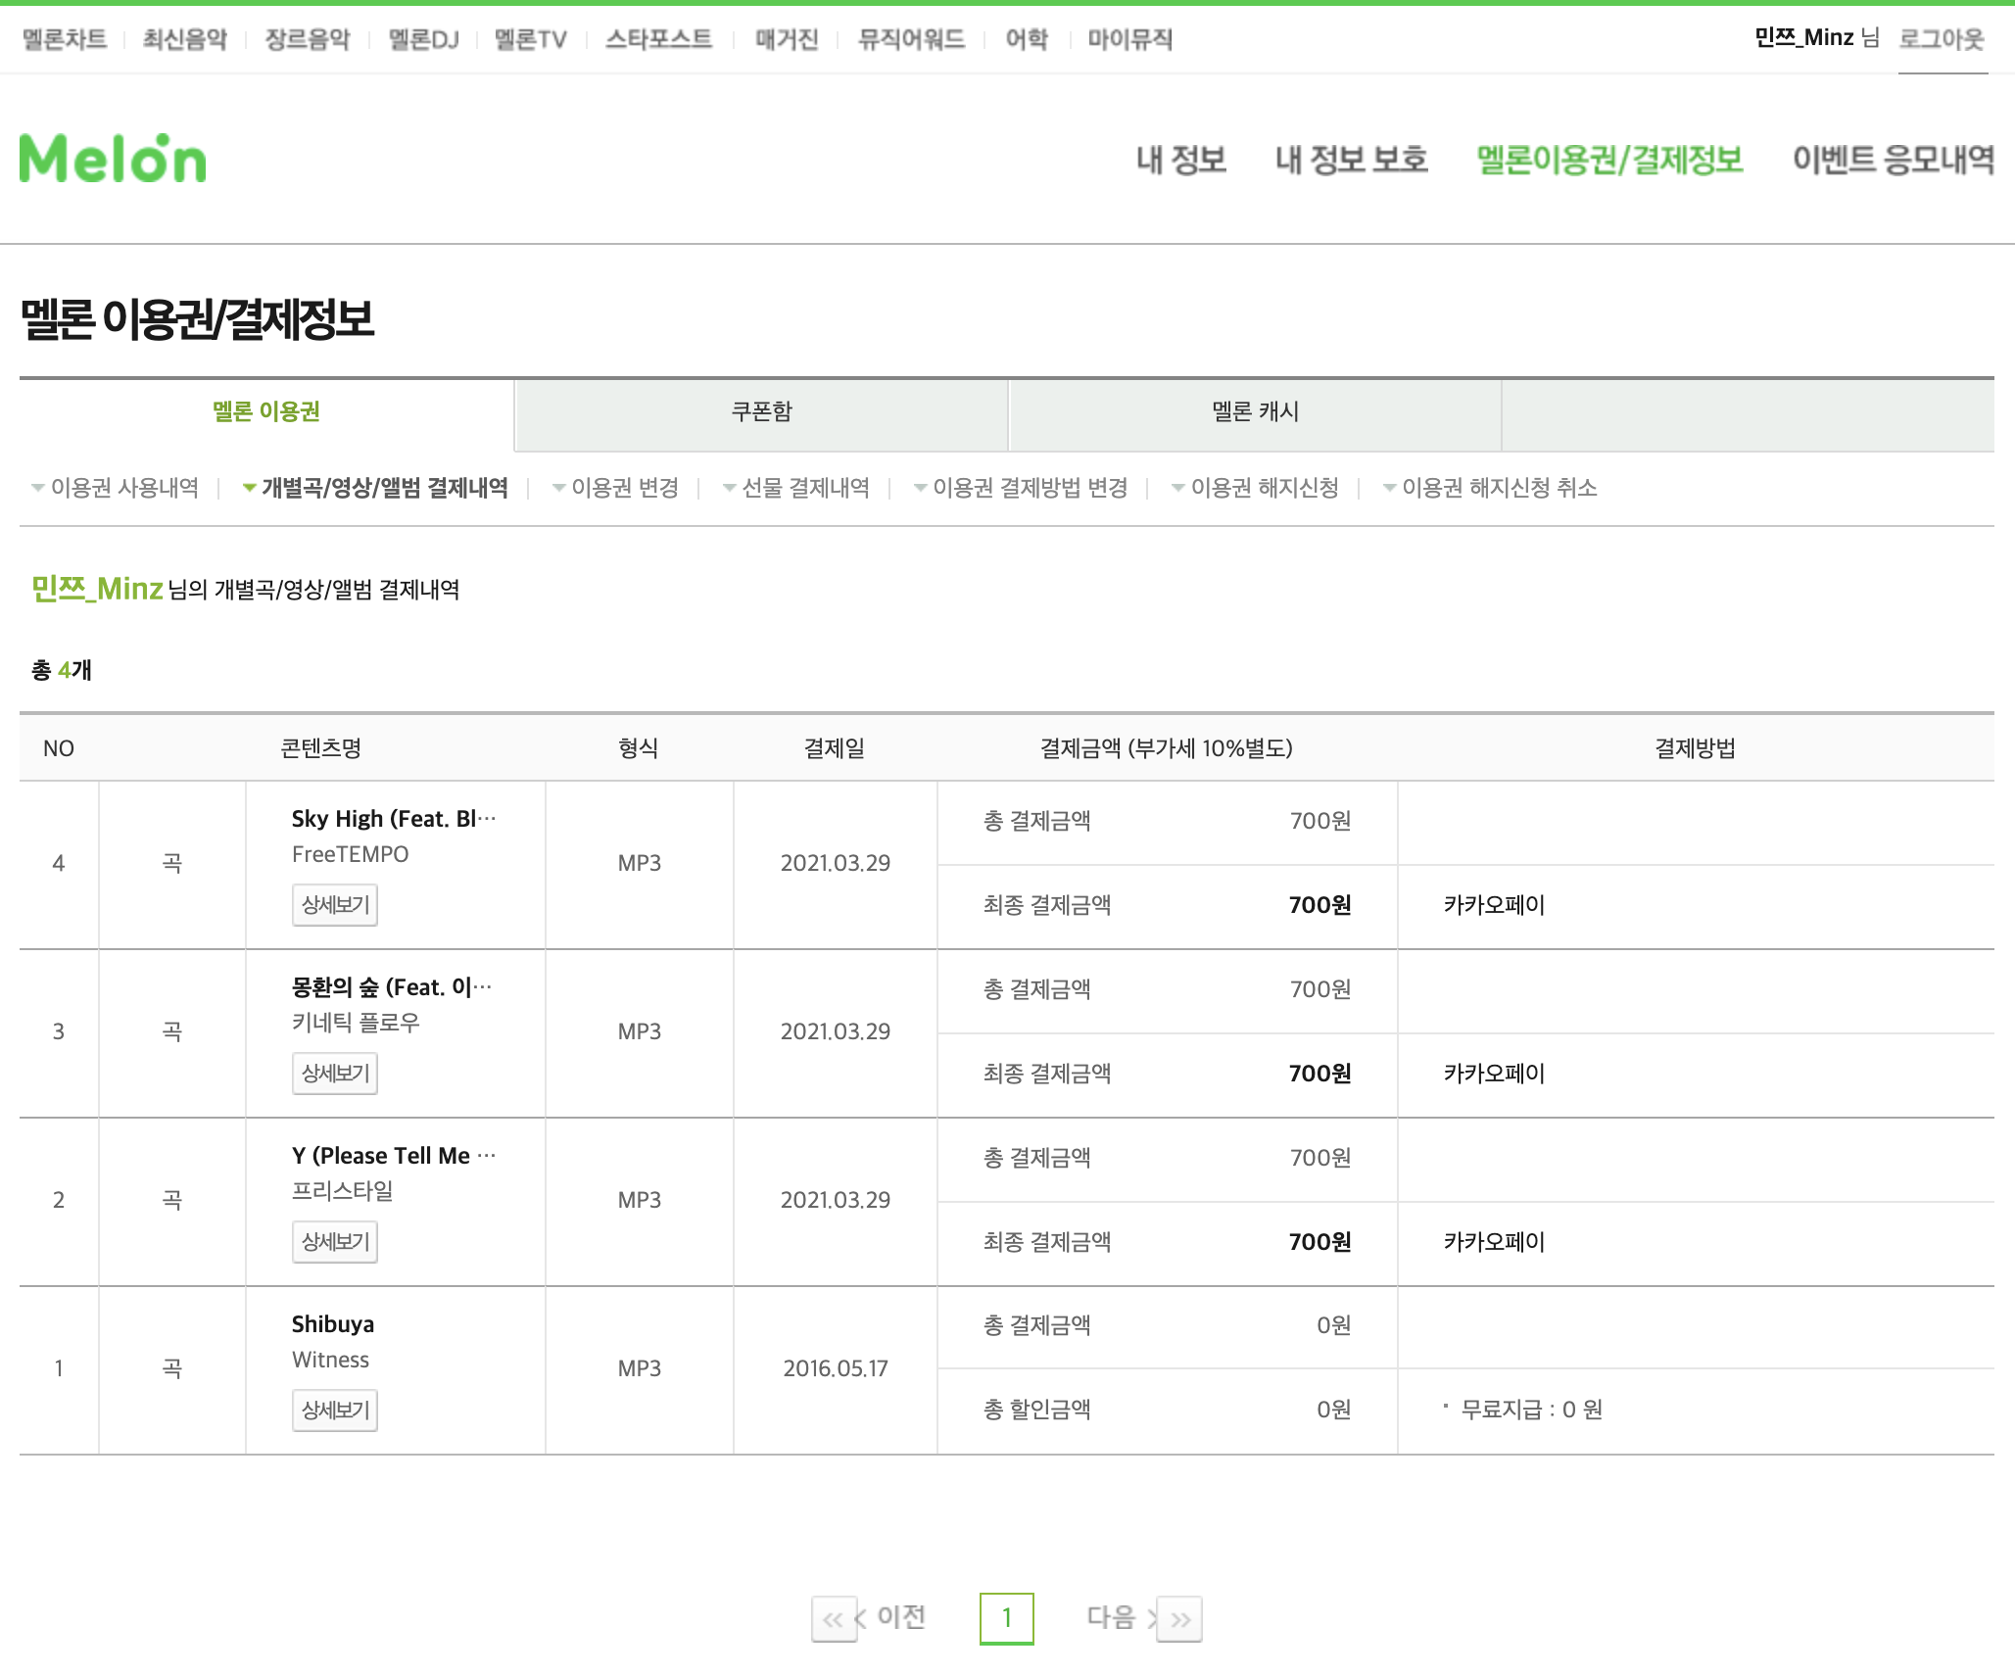The image size is (2015, 1674).
Task: Go to last page double-arrow icon
Action: tap(1180, 1619)
